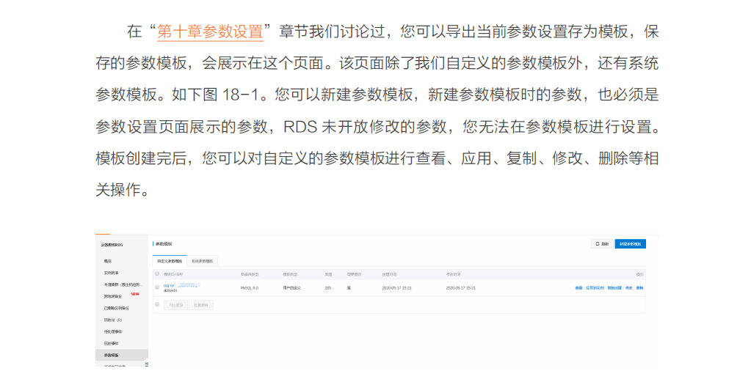The width and height of the screenshot is (751, 390).
Task: Open 实例列表 in the RDS sidebar
Action: (x=111, y=273)
